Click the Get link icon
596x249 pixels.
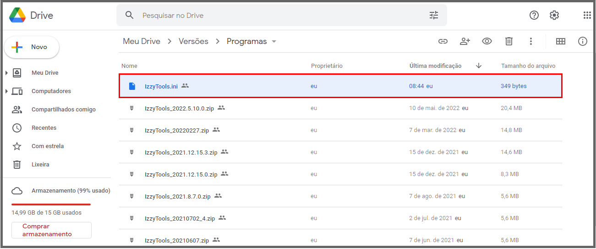point(443,41)
